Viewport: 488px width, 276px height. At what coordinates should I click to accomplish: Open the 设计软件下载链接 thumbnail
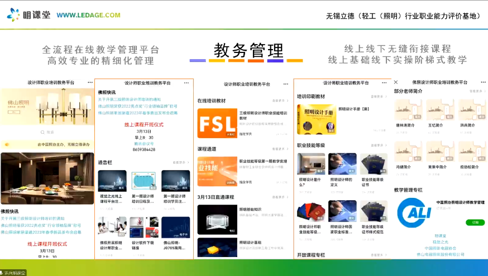click(143, 227)
